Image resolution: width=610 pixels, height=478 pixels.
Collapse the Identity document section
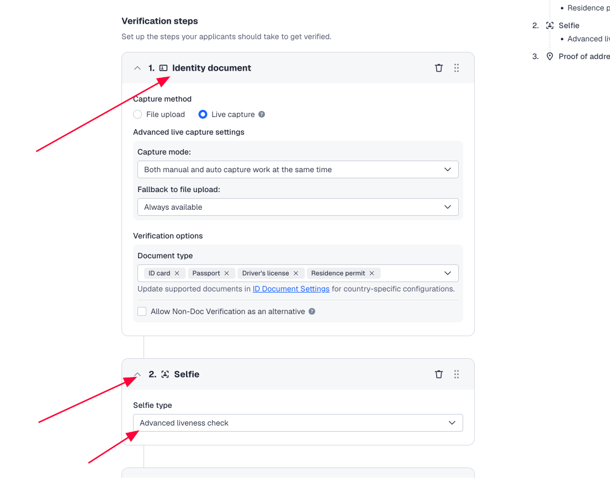pos(137,68)
